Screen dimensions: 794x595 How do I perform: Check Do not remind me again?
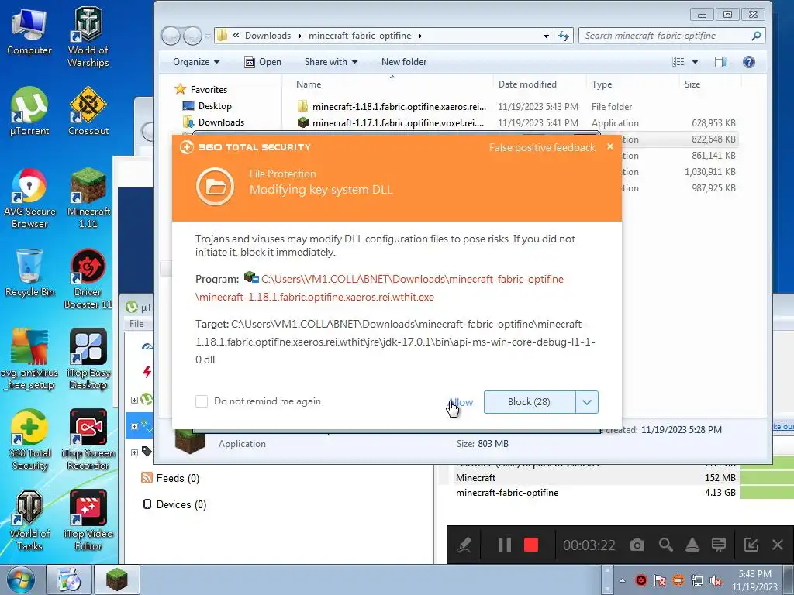tap(202, 401)
